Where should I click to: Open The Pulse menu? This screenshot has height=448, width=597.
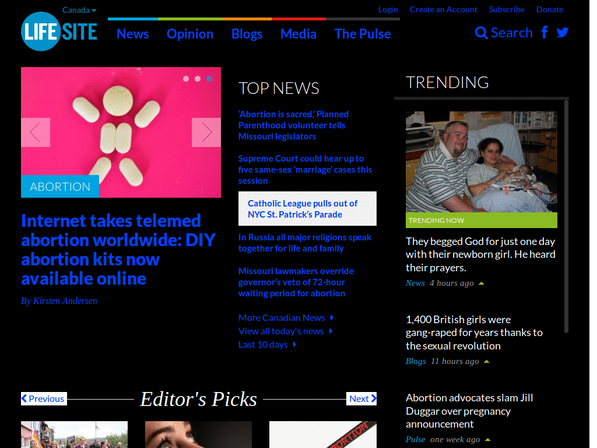tap(363, 34)
